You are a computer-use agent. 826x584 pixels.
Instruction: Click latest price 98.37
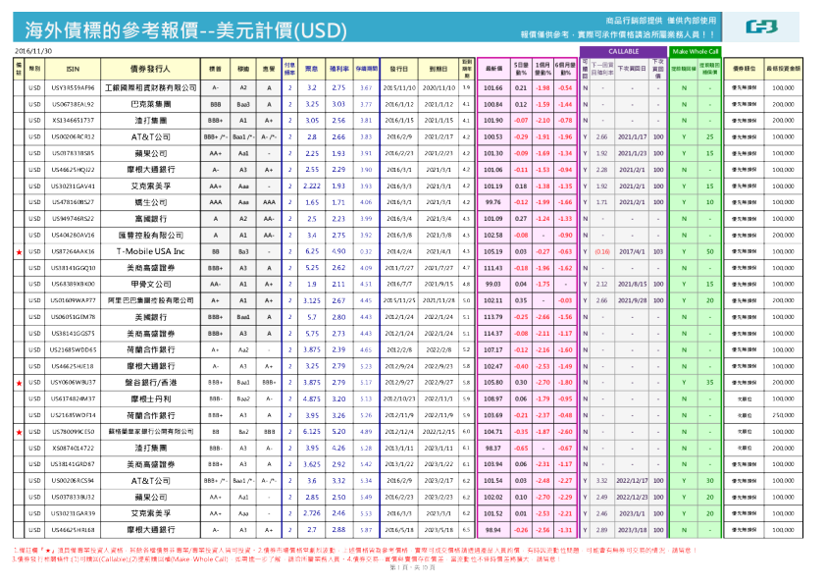click(493, 448)
